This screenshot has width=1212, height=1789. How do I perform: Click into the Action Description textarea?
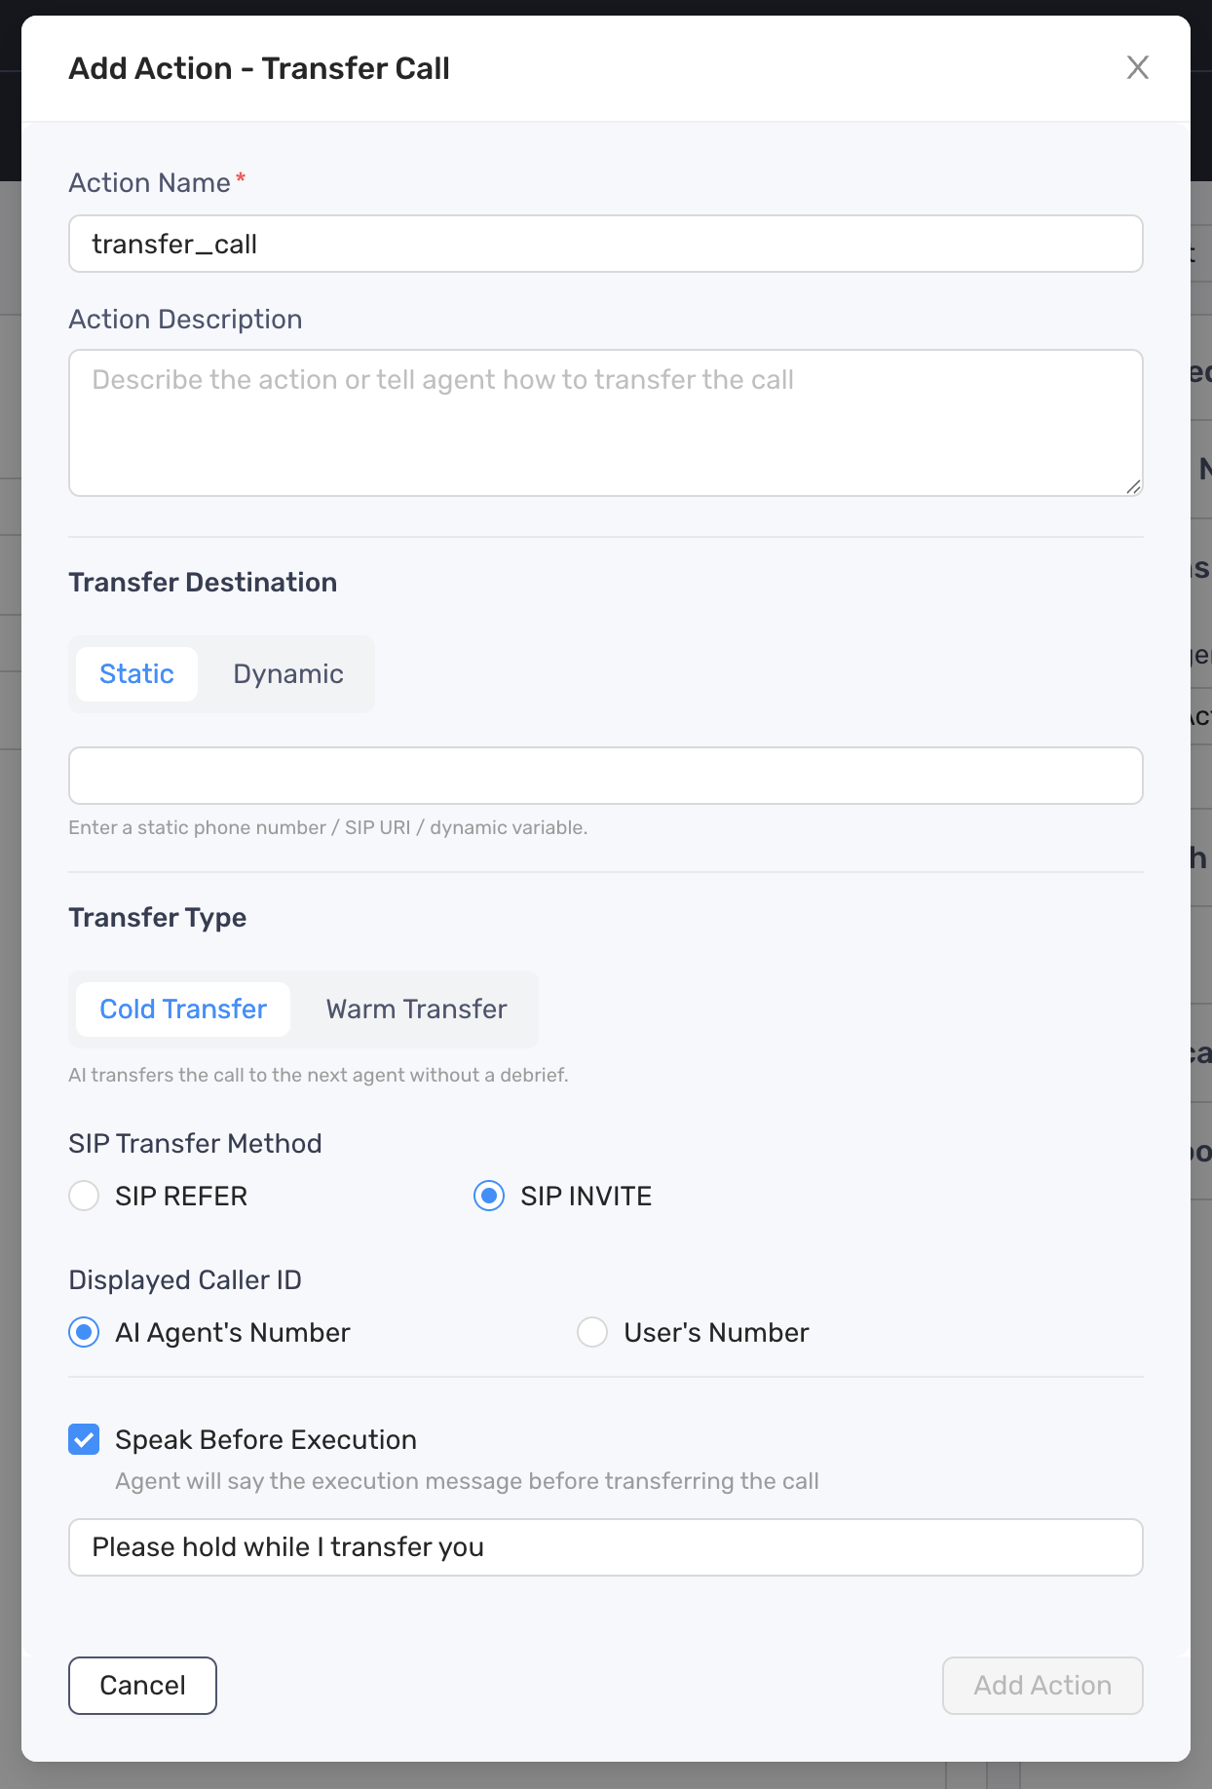(605, 423)
